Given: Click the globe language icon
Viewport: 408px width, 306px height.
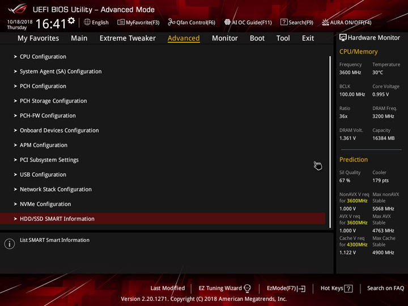Looking at the screenshot, I should (87, 22).
